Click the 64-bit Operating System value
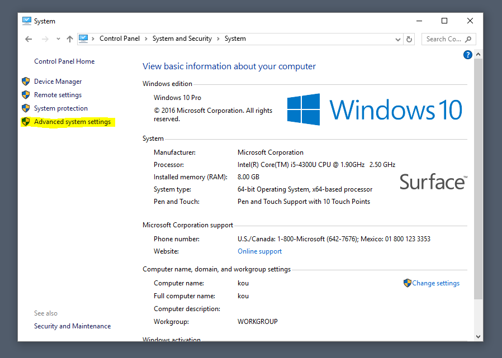The height and width of the screenshot is (358, 502). [305, 189]
